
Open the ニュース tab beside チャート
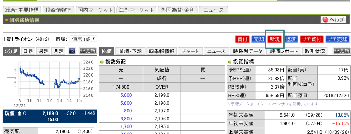click(216, 51)
